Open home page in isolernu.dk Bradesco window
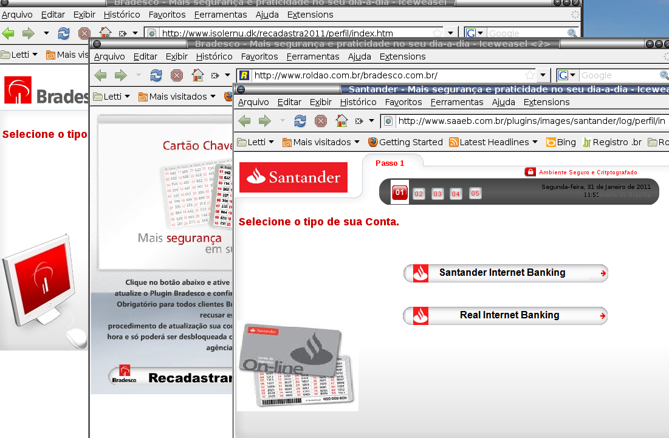This screenshot has height=438, width=669. point(105,32)
